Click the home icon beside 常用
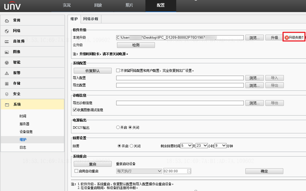 [7, 21]
